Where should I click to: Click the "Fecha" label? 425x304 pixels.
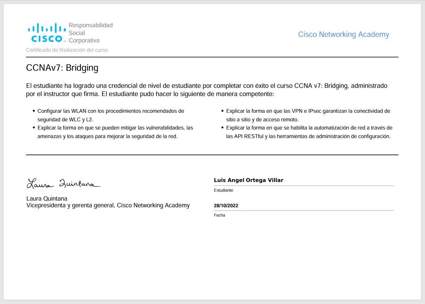click(220, 215)
